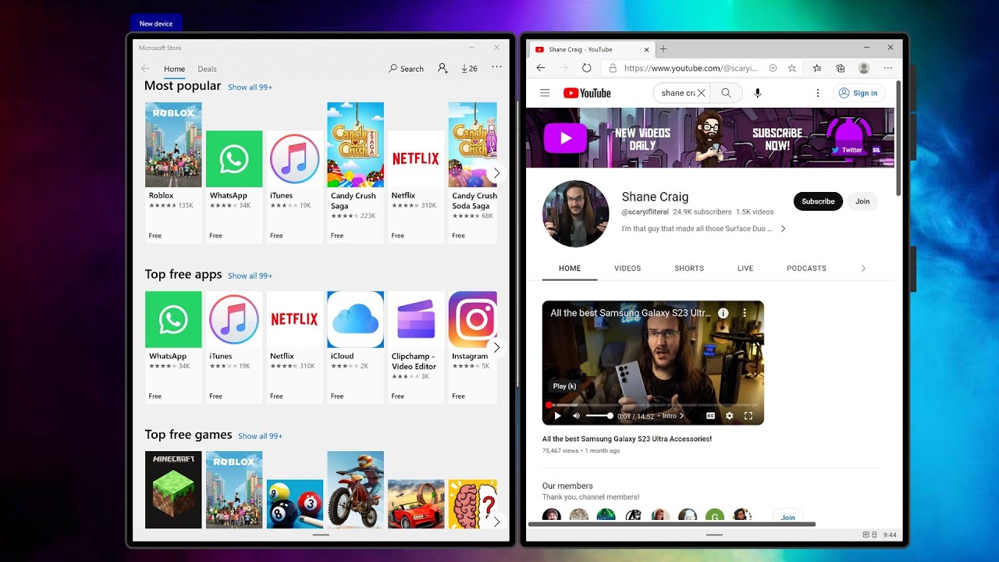Show all 99+ Top free apps
The height and width of the screenshot is (562, 999).
point(250,276)
